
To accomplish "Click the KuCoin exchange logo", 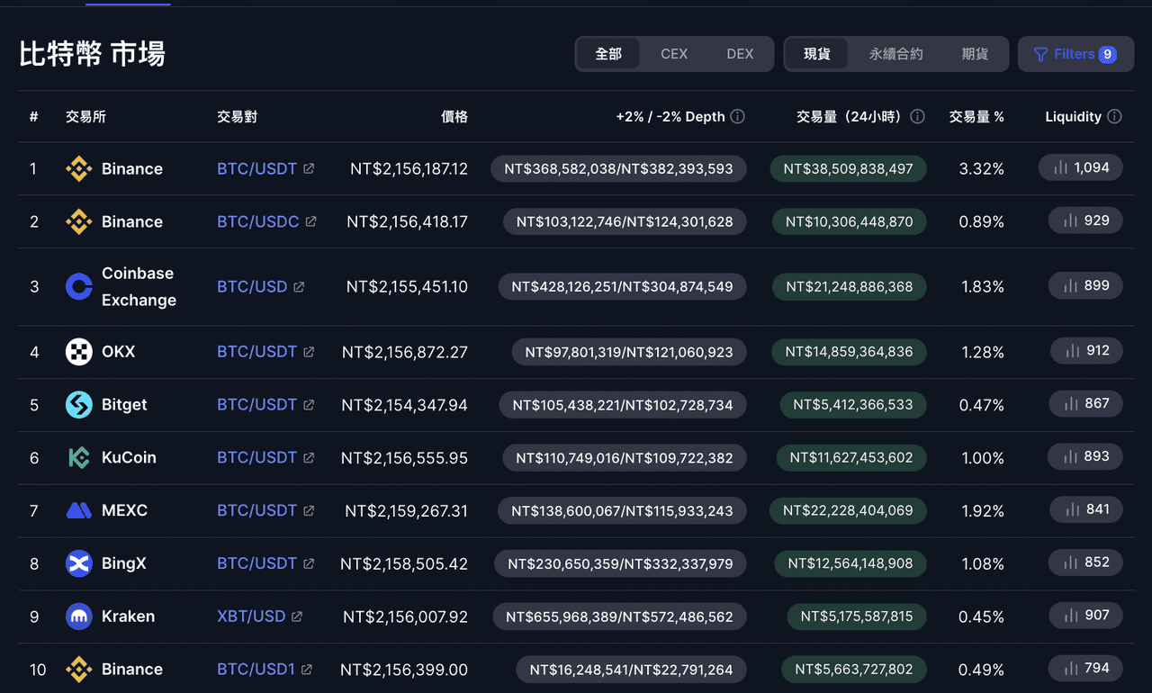I will pos(79,458).
